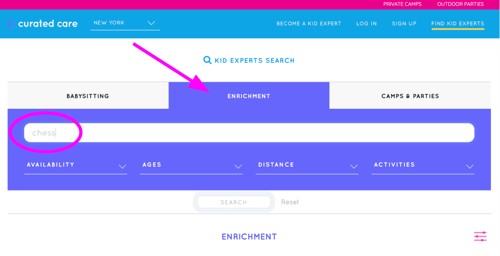Viewport: 500px width, 256px height.
Task: Open the Availability dropdown
Action: [x=76, y=165]
